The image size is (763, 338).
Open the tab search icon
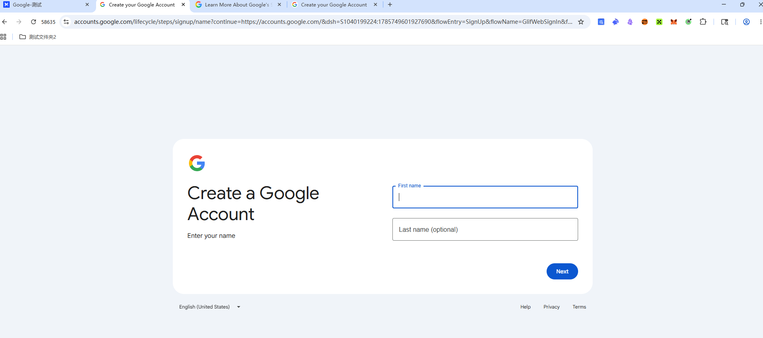[725, 22]
